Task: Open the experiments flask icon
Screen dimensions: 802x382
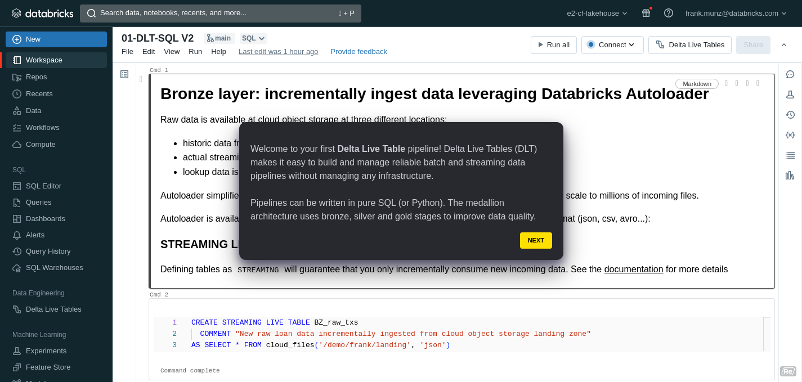Action: click(x=790, y=95)
